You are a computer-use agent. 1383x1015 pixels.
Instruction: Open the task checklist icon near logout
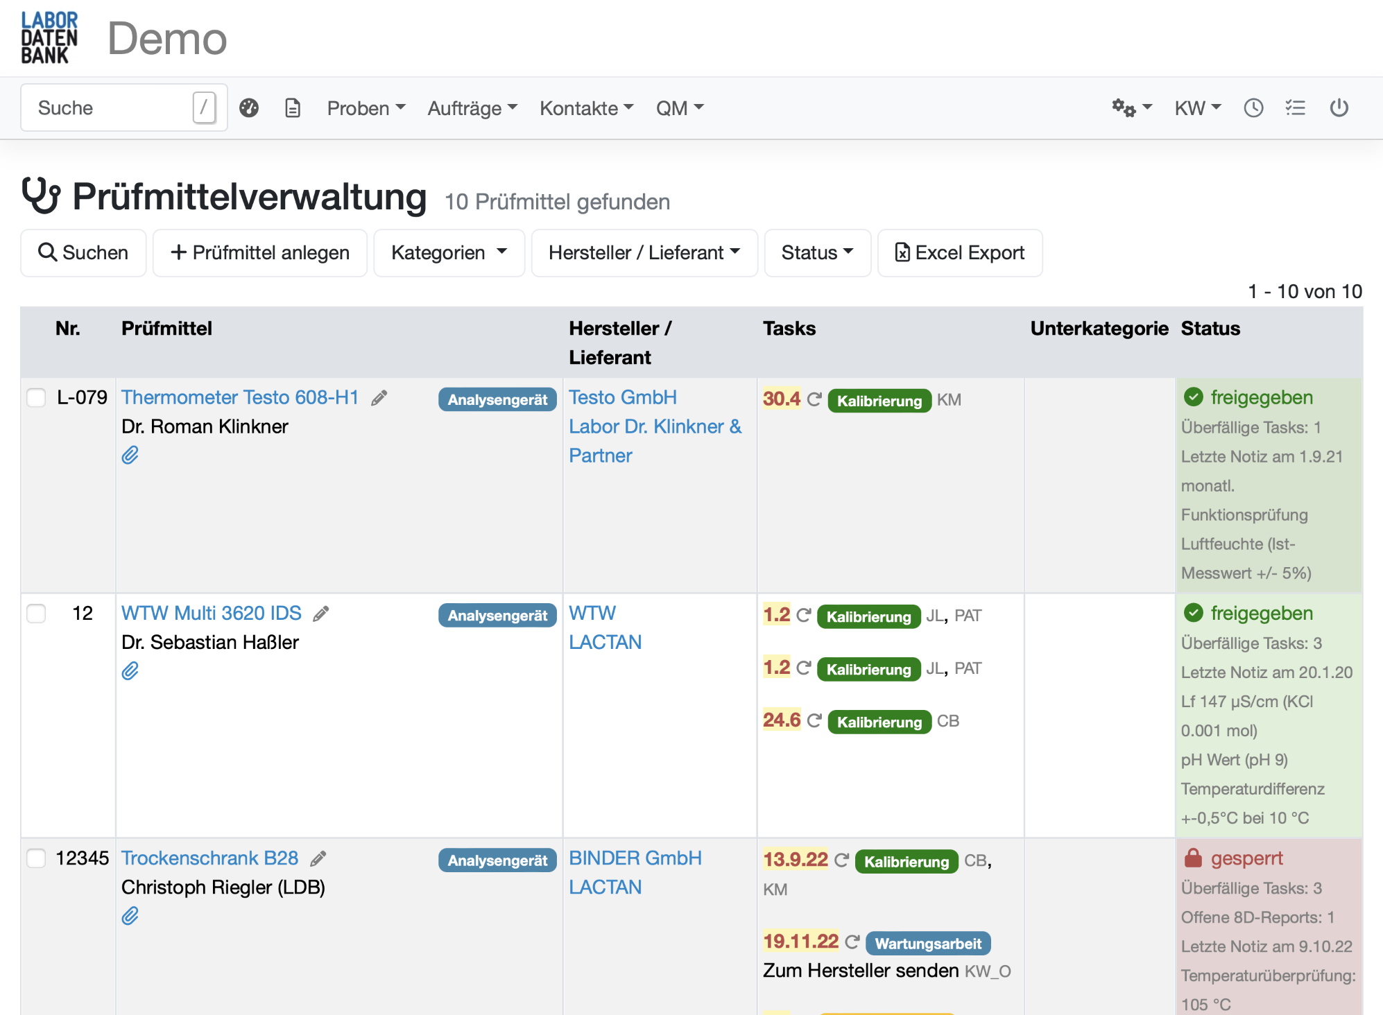click(x=1296, y=107)
